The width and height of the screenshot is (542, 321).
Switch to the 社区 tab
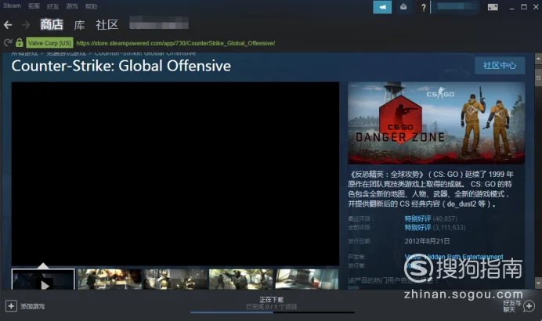pos(107,25)
